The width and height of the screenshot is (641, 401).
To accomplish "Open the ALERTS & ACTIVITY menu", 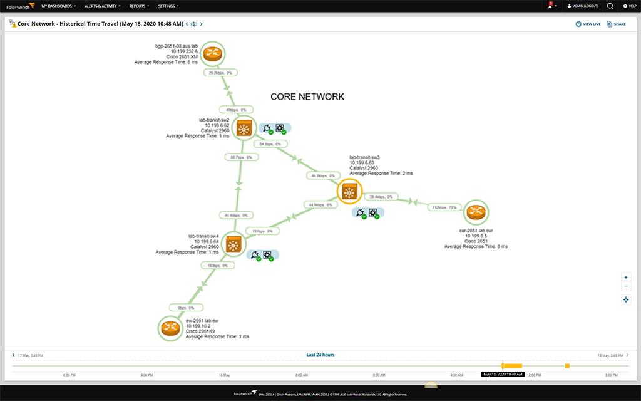I will [x=101, y=6].
